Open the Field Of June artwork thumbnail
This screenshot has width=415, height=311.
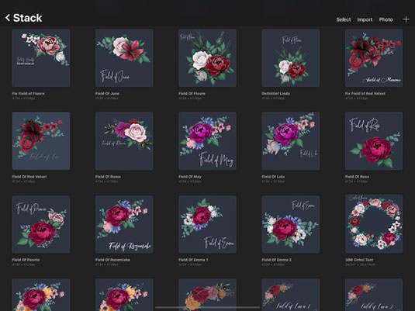click(124, 58)
